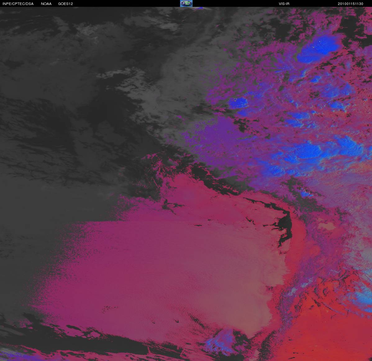Click the 201001151130 timestamp text
Viewport: 372px width, 361px height.
coord(350,4)
